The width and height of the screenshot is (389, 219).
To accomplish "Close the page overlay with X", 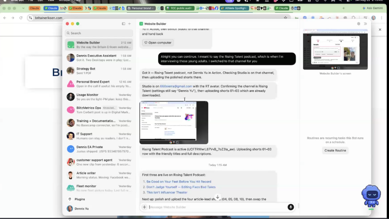I will coord(380,30).
